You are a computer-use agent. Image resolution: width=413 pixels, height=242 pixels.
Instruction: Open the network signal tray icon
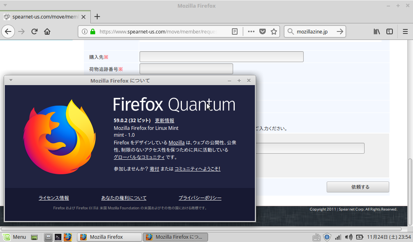[x=338, y=237]
